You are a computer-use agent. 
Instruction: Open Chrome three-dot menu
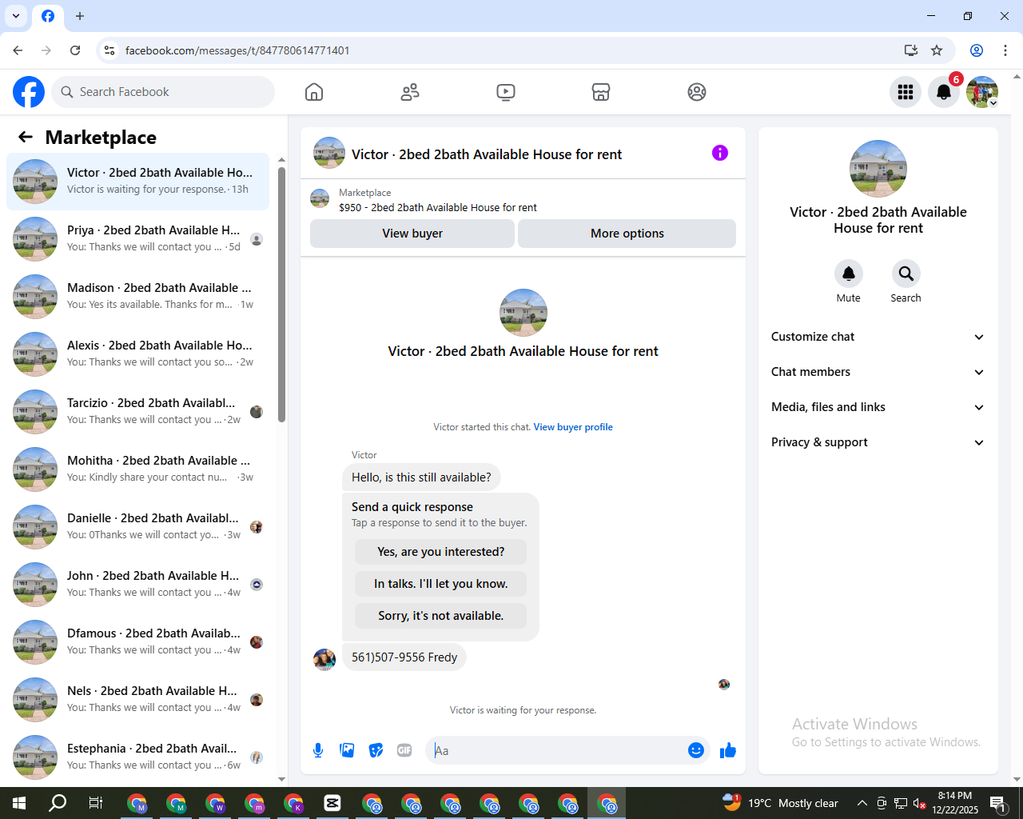pyautogui.click(x=1005, y=50)
